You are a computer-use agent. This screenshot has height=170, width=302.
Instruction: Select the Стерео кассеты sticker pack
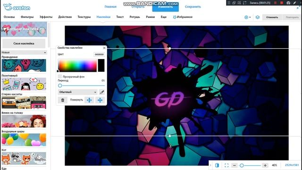[x=24, y=102]
